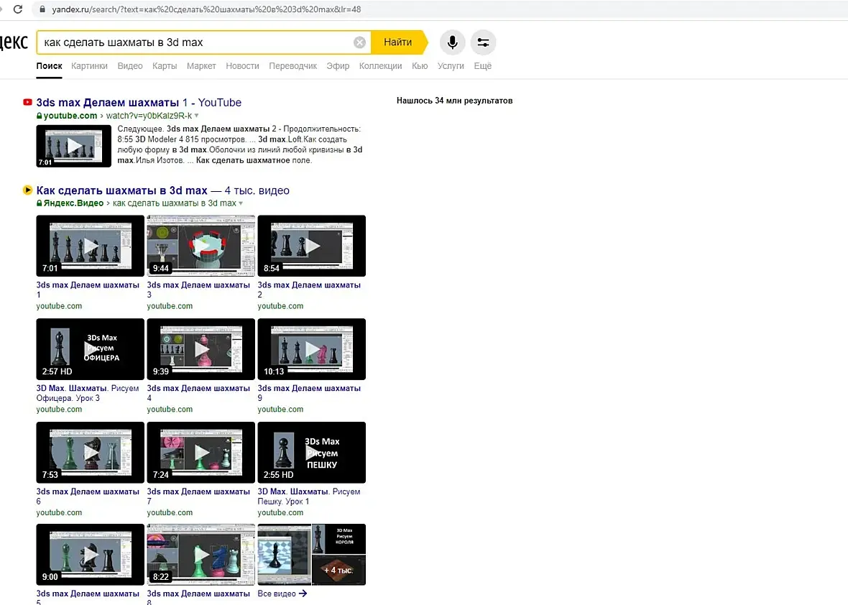
Task: Open the Картинки tab
Action: pos(89,66)
